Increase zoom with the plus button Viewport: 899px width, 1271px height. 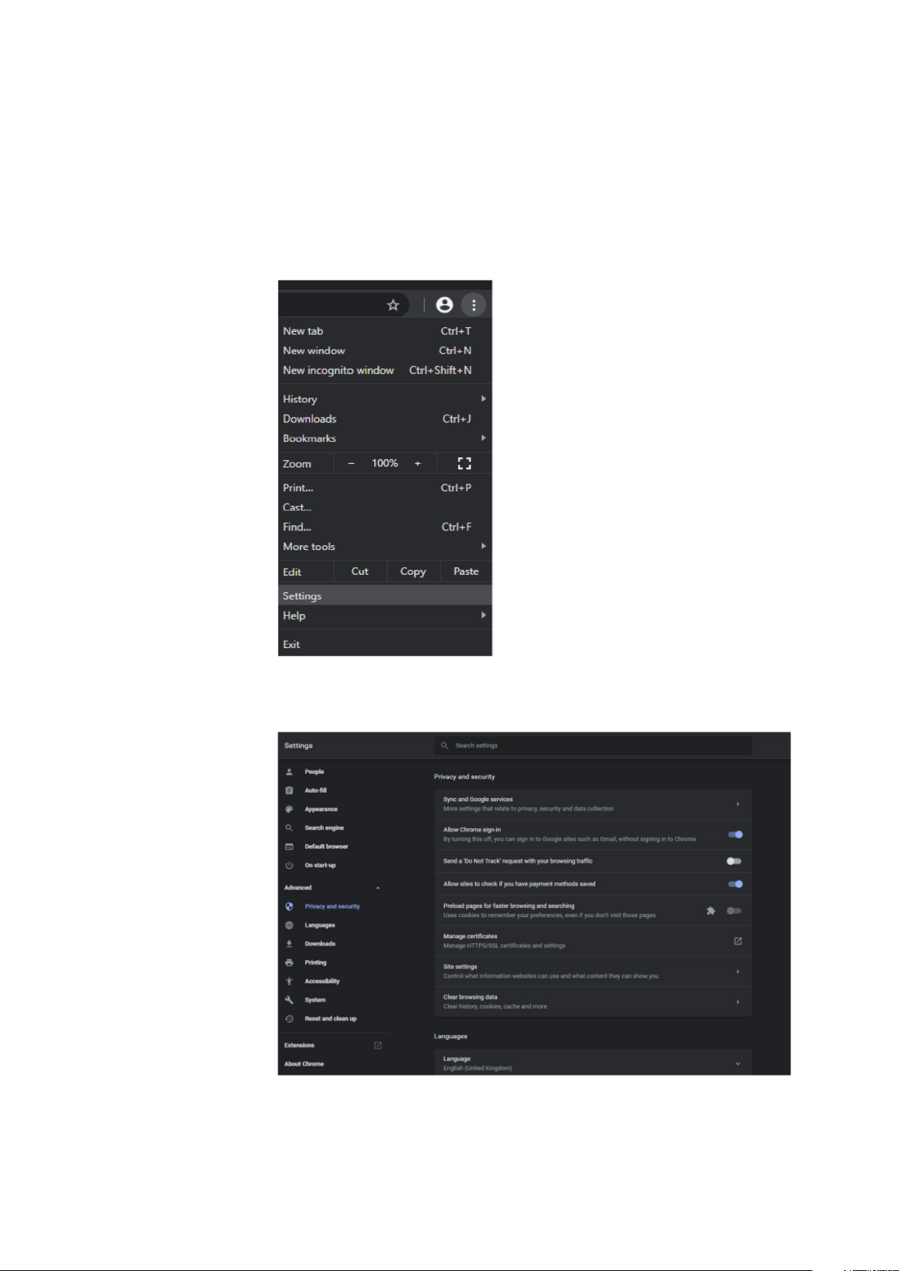418,463
